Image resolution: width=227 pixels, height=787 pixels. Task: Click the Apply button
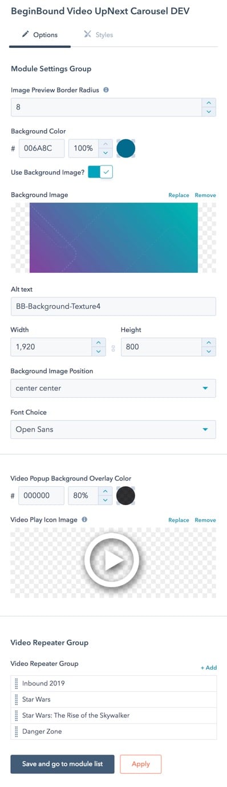[x=141, y=764]
